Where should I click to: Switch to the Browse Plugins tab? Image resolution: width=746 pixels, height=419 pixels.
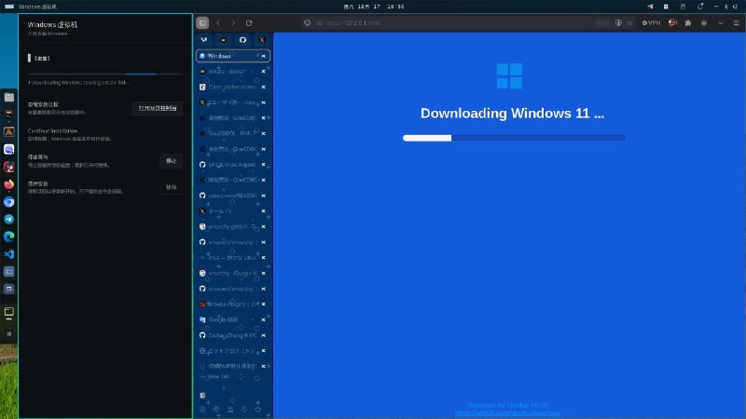(232, 304)
